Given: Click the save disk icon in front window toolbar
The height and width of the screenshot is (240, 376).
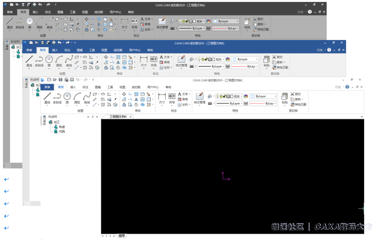Looking at the screenshot, I should click(61, 80).
